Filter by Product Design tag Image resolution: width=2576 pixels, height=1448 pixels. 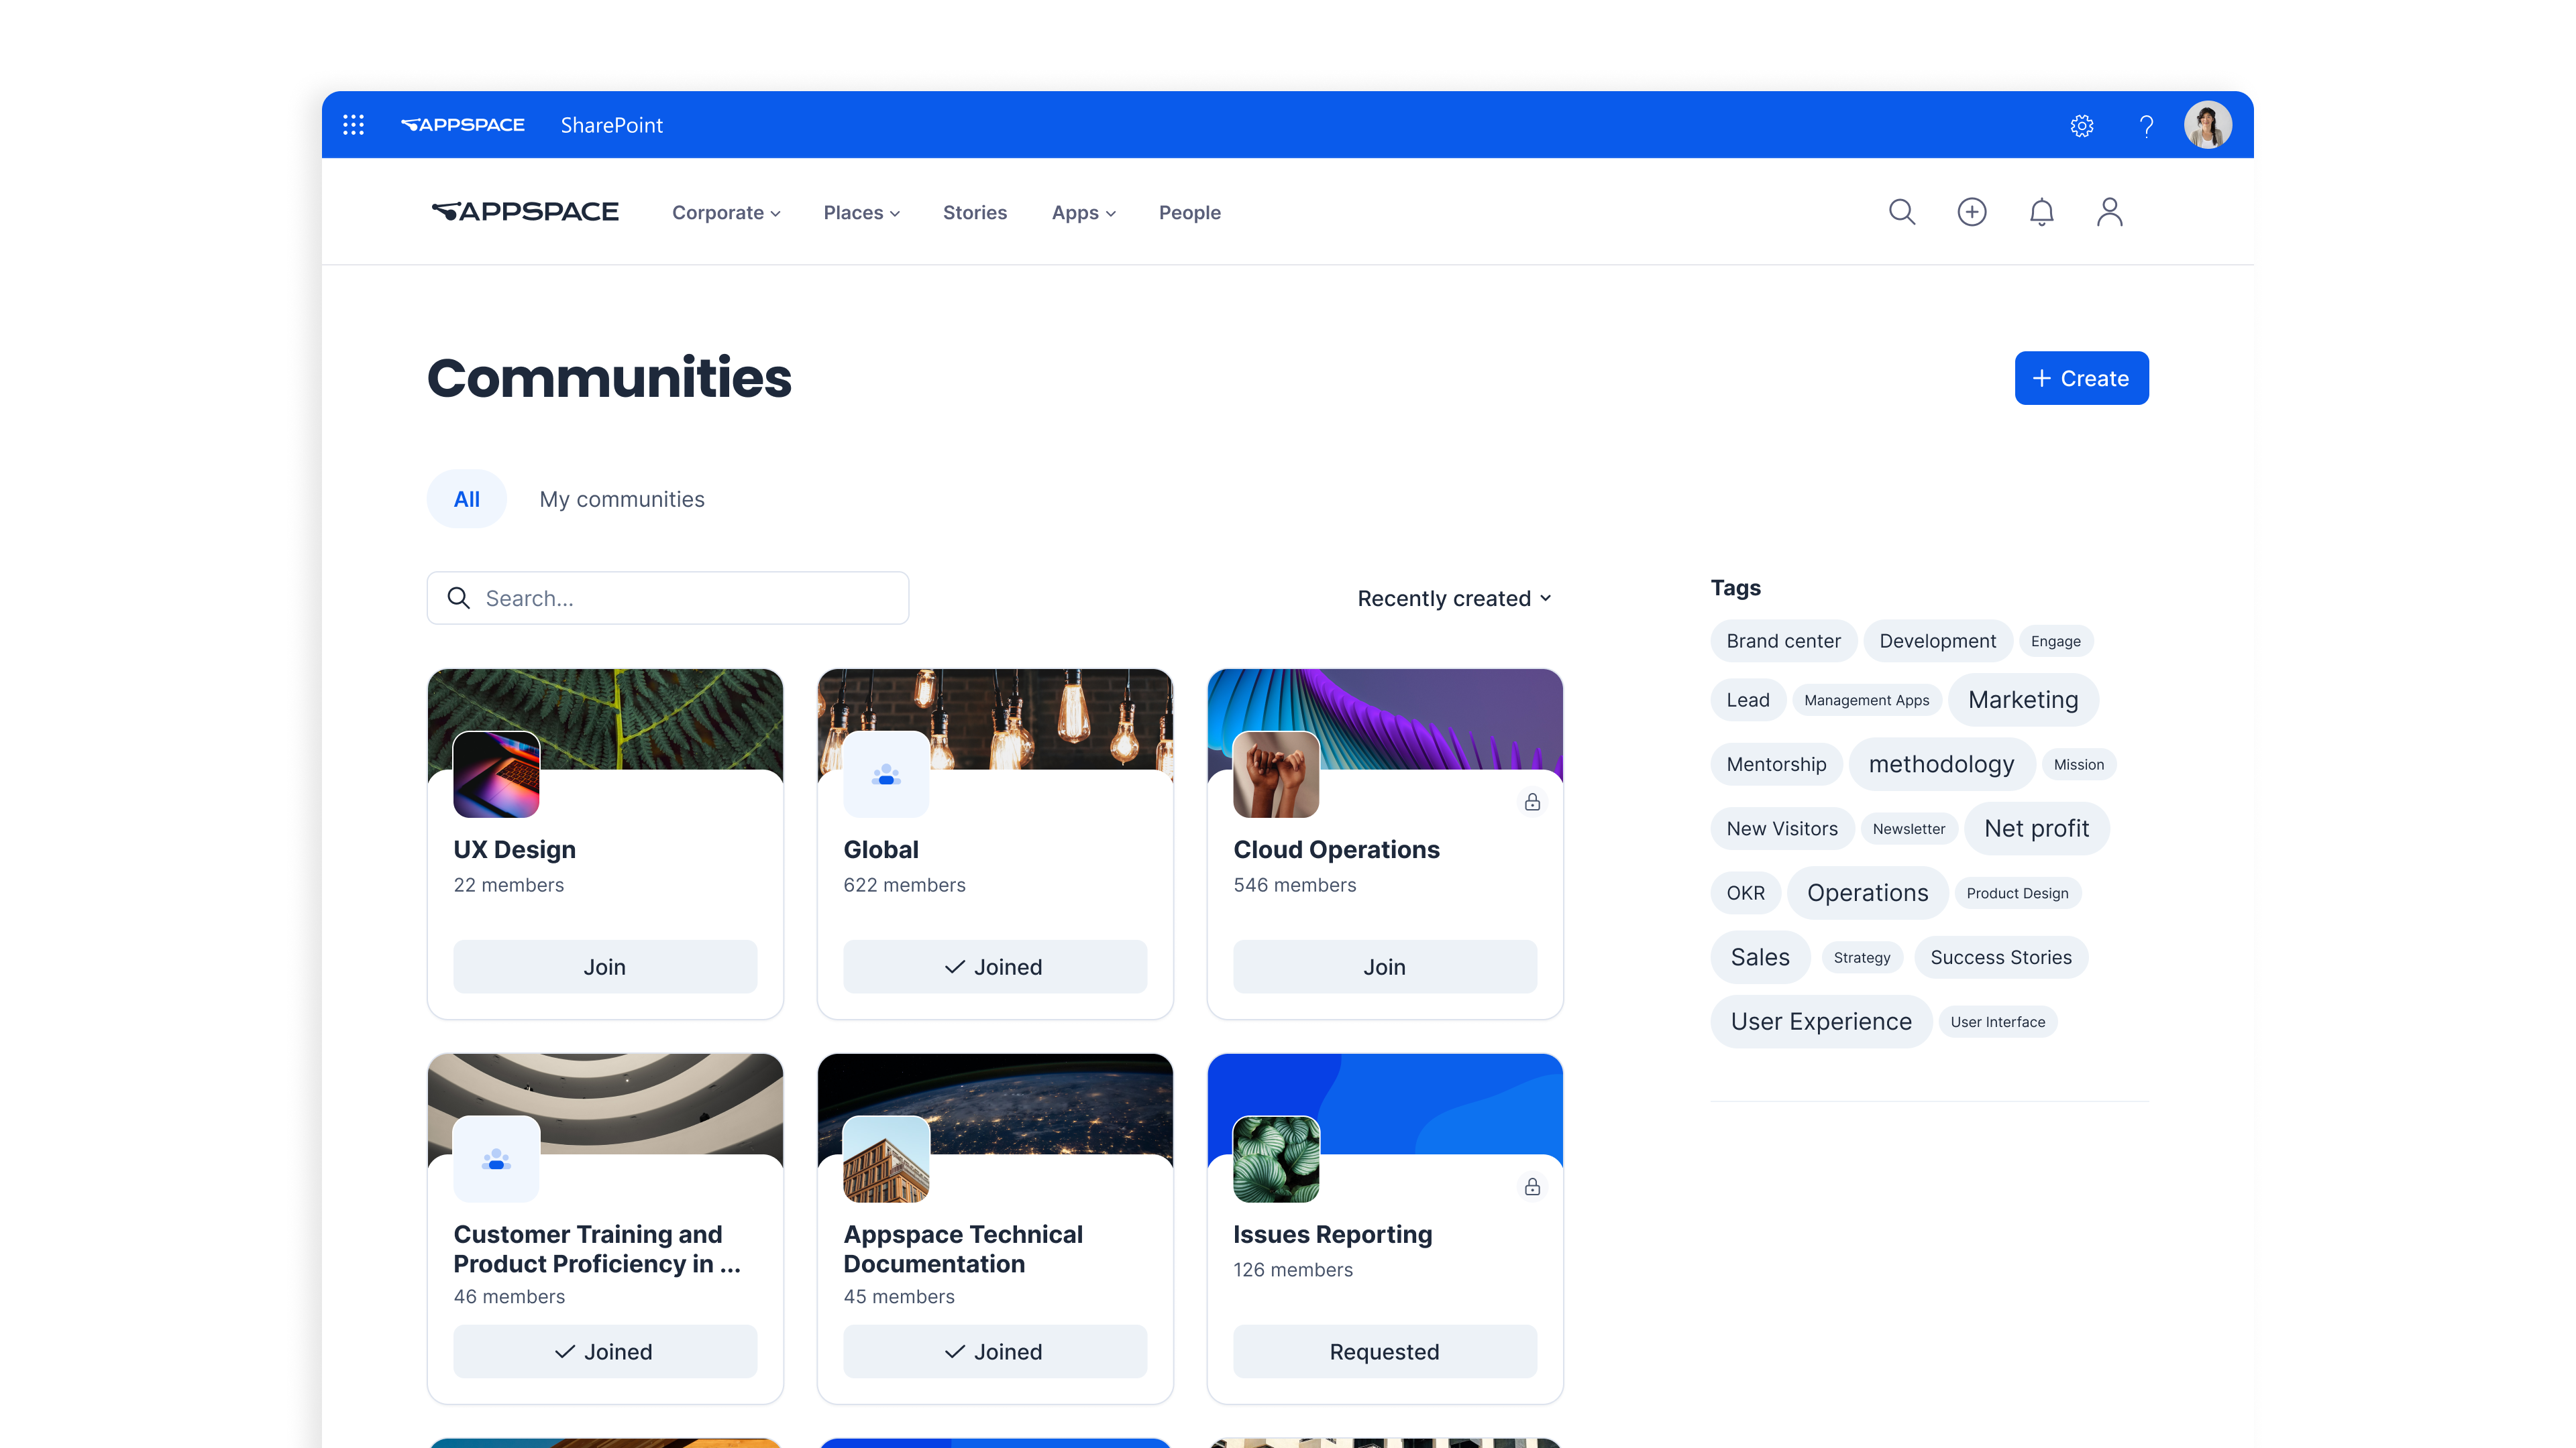click(2018, 892)
